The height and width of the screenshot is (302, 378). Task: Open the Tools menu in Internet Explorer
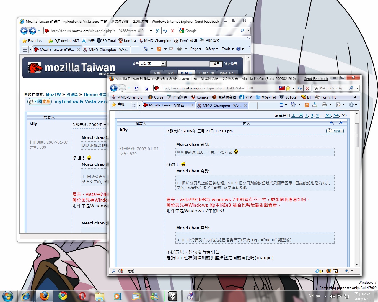(x=228, y=49)
